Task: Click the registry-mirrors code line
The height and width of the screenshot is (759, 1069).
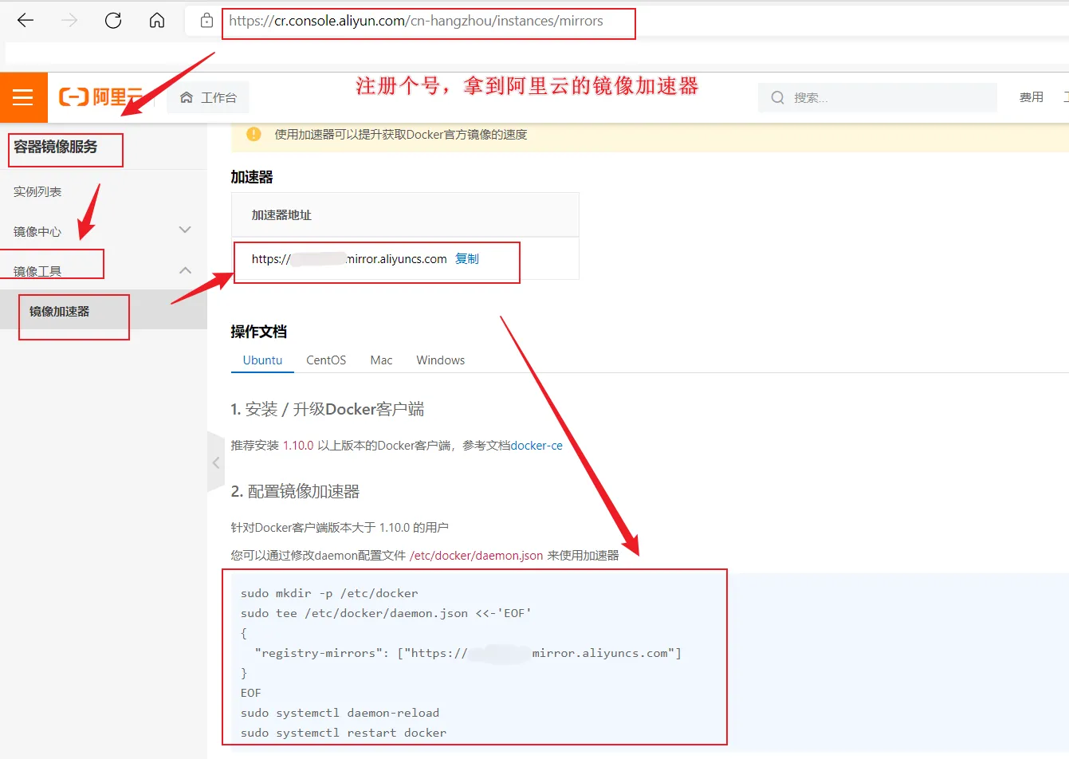Action: coord(468,653)
